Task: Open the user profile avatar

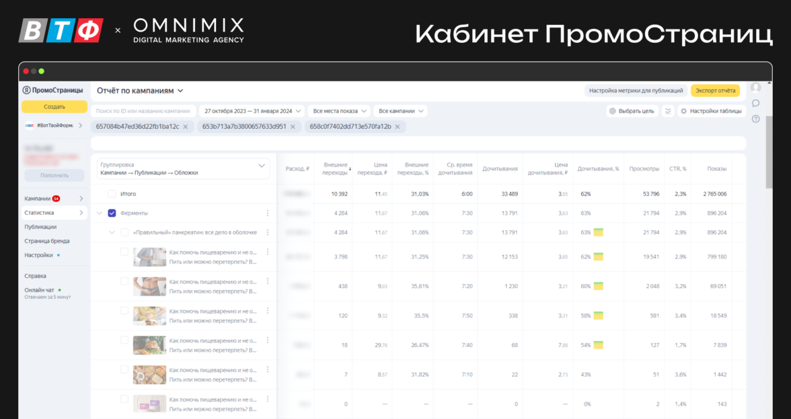Action: coord(755,87)
